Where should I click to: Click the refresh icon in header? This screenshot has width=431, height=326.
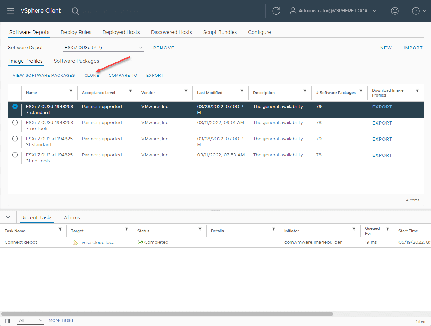(x=276, y=11)
